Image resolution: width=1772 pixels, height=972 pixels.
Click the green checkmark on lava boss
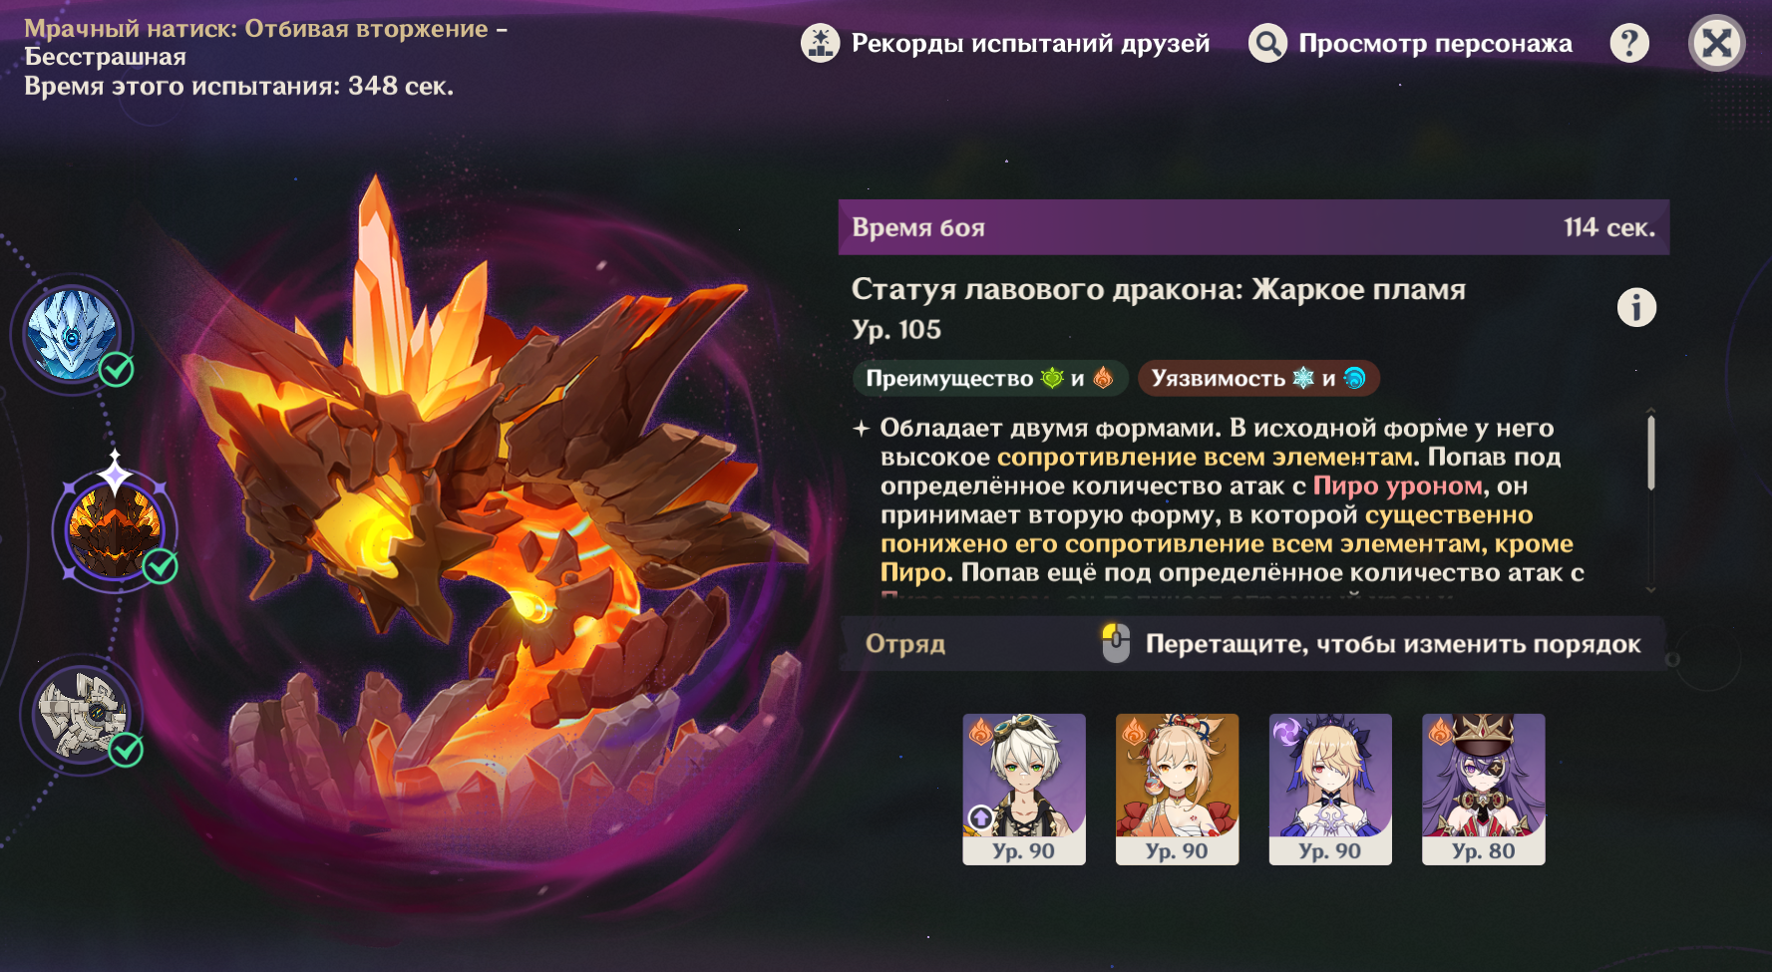click(x=160, y=566)
